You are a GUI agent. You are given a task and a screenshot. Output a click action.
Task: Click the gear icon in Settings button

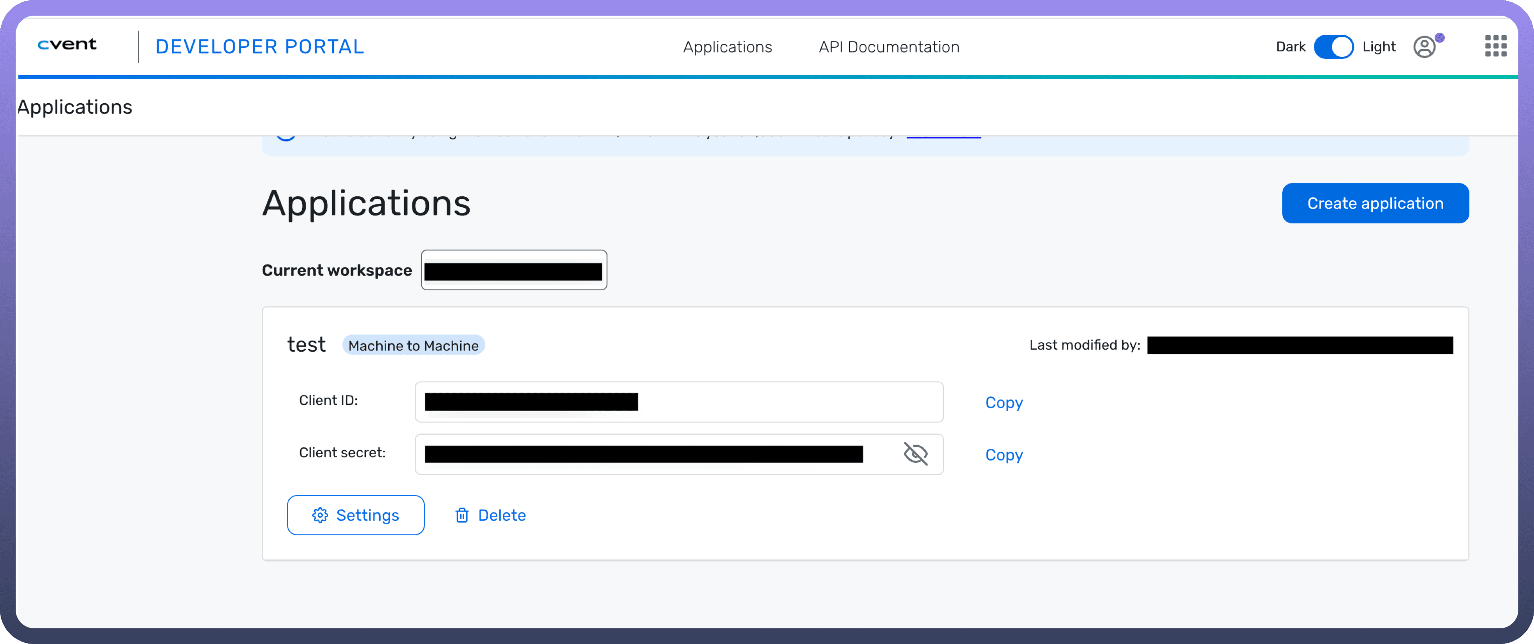320,515
